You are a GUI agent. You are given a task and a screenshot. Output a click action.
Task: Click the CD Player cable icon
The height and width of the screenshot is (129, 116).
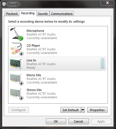pyautogui.click(x=17, y=49)
